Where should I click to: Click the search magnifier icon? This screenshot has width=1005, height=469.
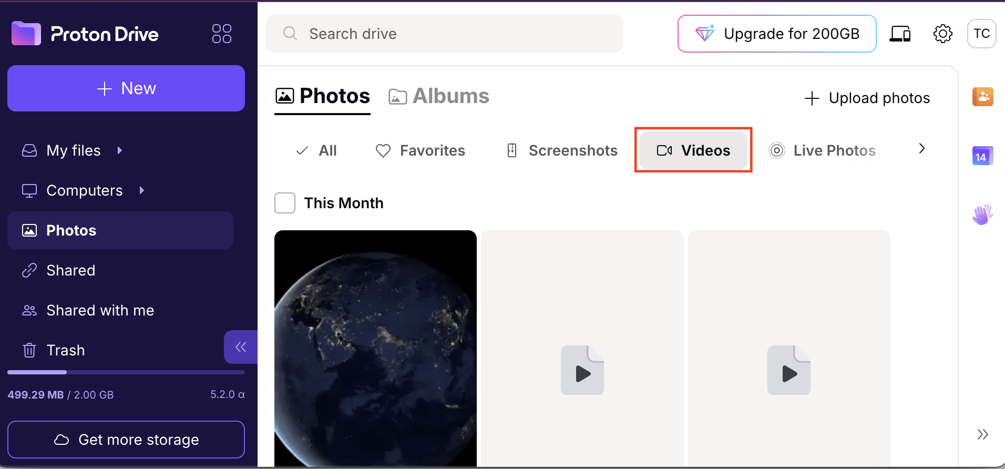[x=290, y=34]
